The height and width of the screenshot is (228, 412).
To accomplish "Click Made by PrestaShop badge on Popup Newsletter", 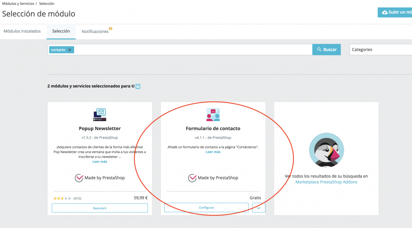I will [100, 178].
